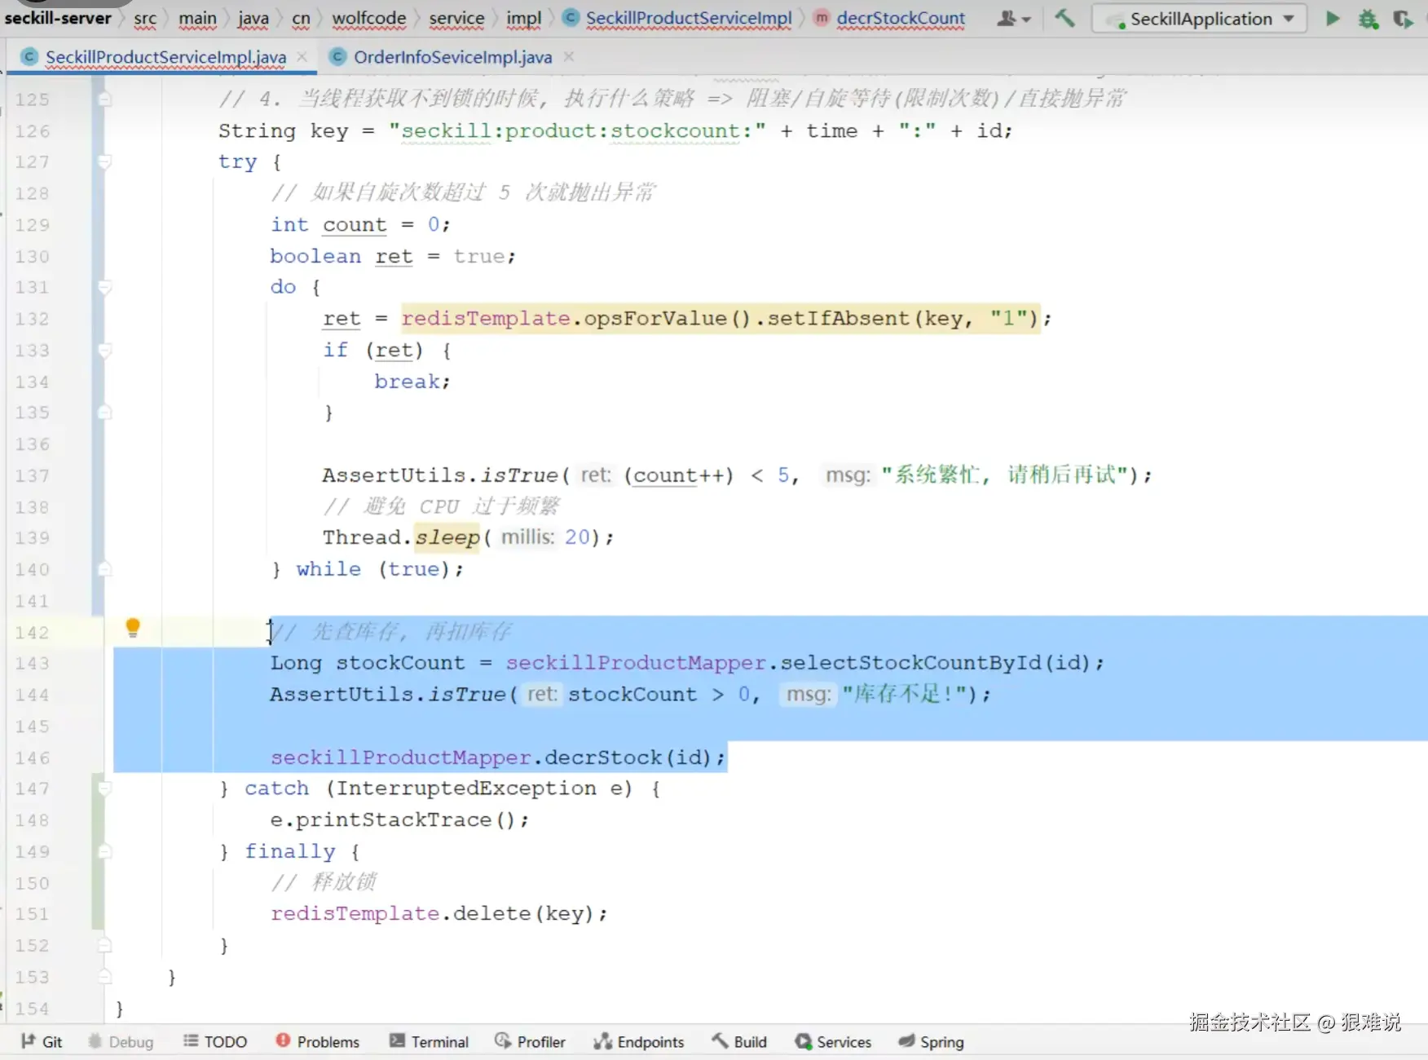This screenshot has width=1428, height=1060.
Task: Close the SeckillProductServiceImpl.java tab
Action: pyautogui.click(x=302, y=56)
